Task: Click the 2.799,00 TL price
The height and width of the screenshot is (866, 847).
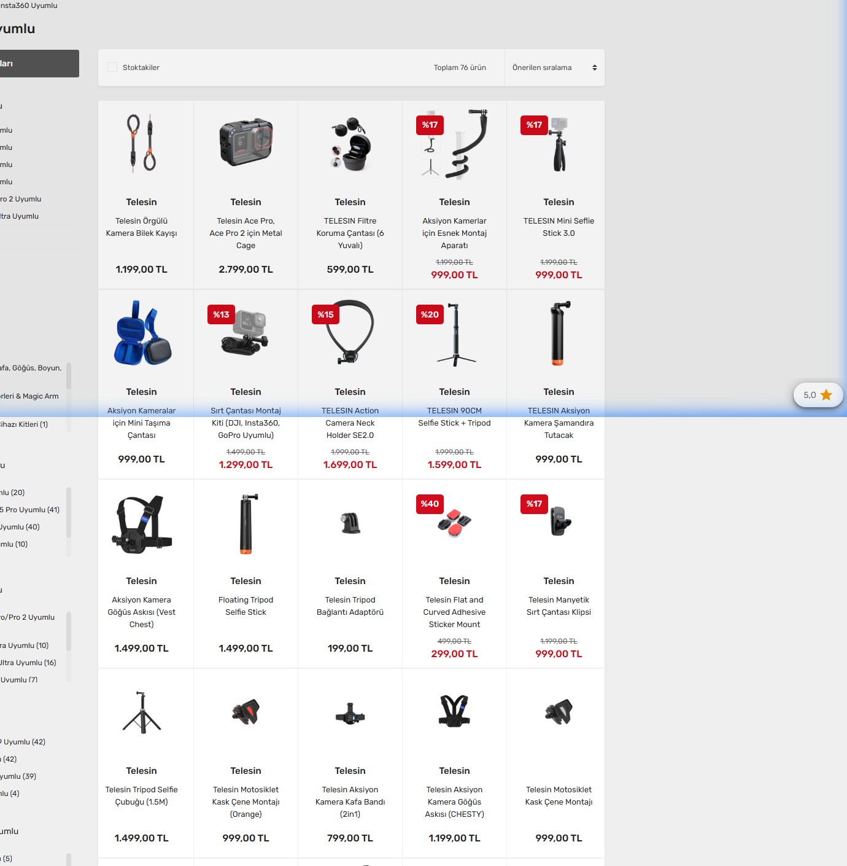Action: click(246, 270)
